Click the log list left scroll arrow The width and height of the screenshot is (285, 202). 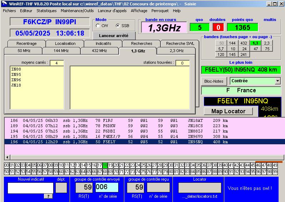pyautogui.click(x=7, y=157)
